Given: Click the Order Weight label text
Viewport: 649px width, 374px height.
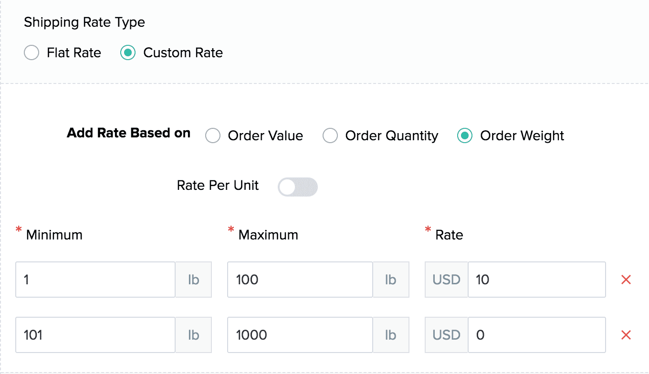Looking at the screenshot, I should (522, 136).
